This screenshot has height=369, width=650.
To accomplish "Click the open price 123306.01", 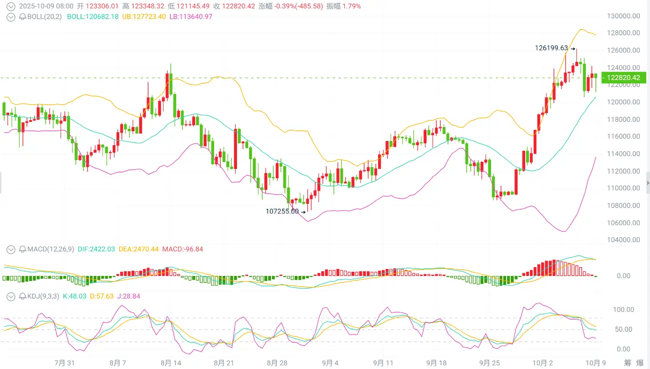I will click(x=102, y=7).
